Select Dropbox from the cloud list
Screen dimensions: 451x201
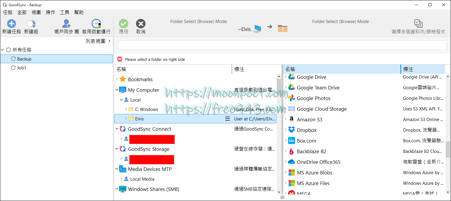click(x=306, y=130)
